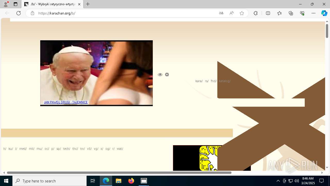Show hidden system tray icons
Viewport: 330px width, 186px height.
[x=278, y=181]
